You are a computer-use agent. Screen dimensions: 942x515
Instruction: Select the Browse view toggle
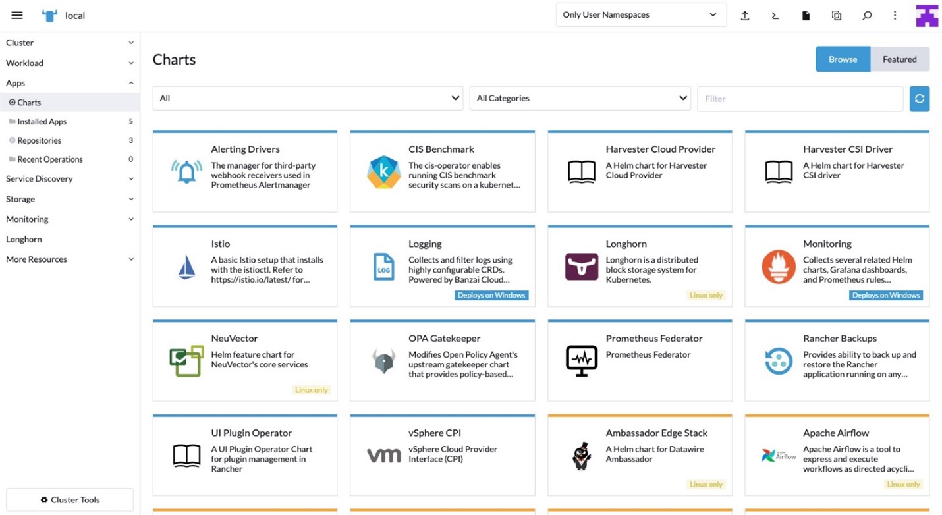pos(843,59)
